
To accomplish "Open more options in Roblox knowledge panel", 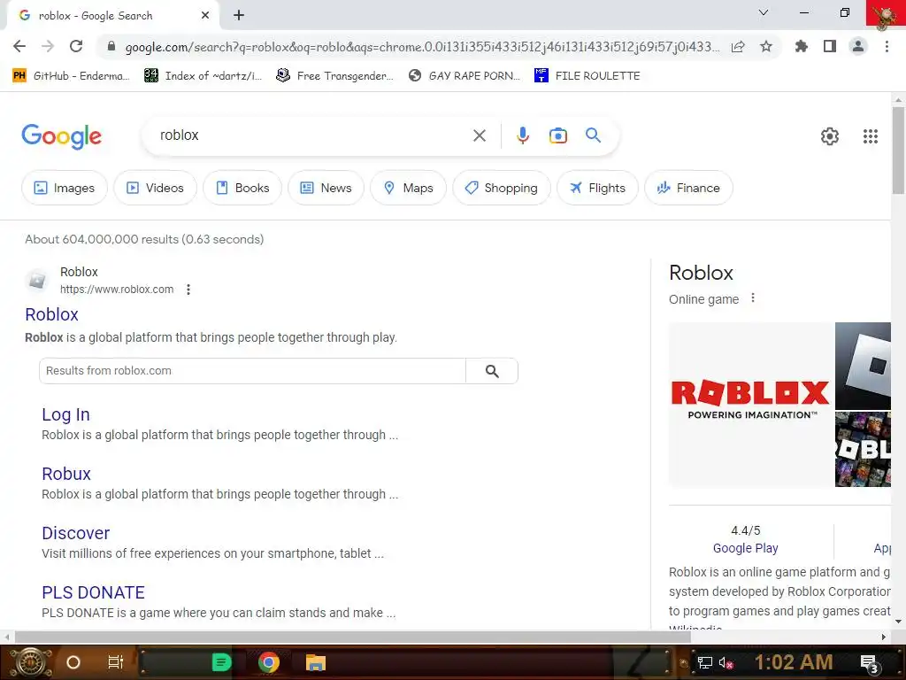I will (752, 297).
